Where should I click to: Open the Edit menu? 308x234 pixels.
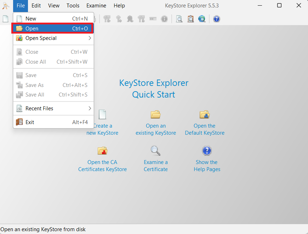36,6
